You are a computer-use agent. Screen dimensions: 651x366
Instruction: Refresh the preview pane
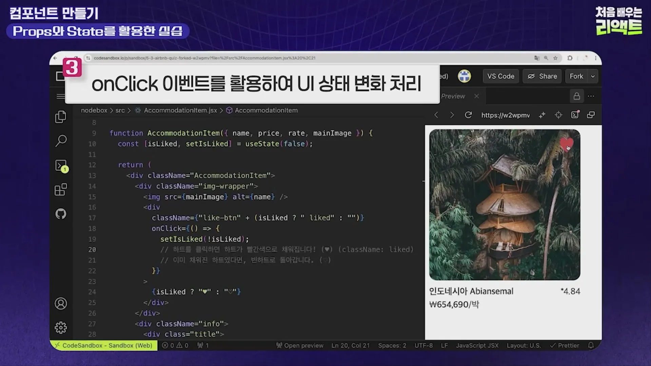click(468, 115)
